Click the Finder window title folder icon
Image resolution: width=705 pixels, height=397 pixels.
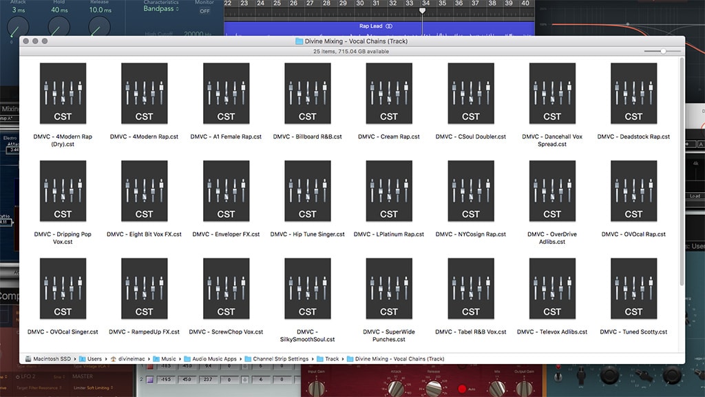(299, 41)
